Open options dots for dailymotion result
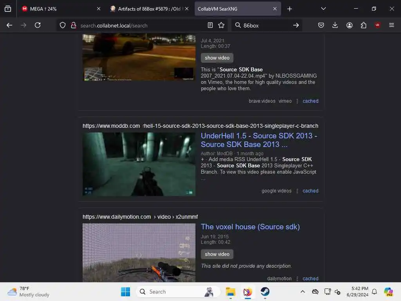This screenshot has width=401, height=301. pyautogui.click(x=297, y=279)
